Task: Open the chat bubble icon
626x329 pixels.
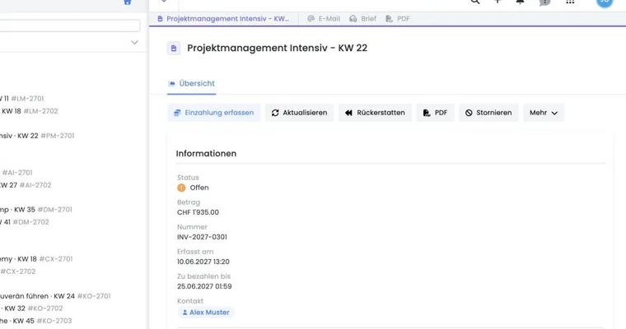Action: click(x=544, y=2)
